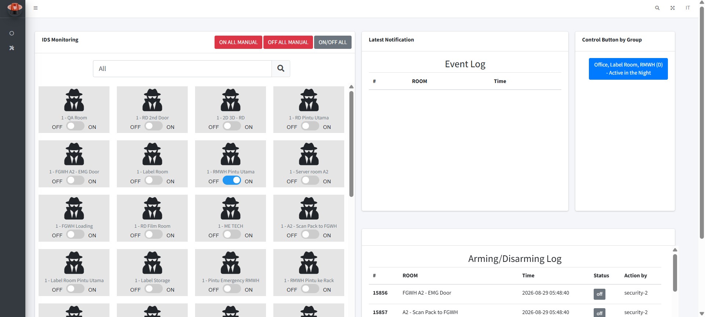The height and width of the screenshot is (317, 705).
Task: Click the RMWH Pintu Utama spy icon
Action: 231,154
